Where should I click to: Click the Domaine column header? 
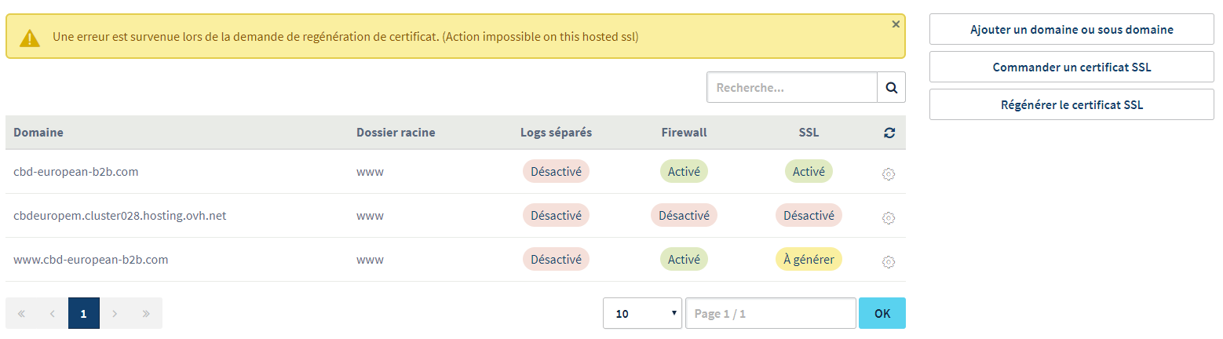tap(38, 133)
